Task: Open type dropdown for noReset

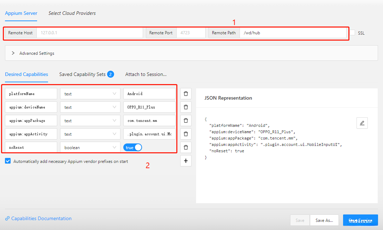Action: (x=90, y=147)
